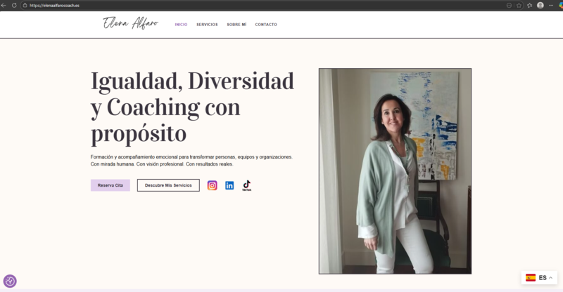This screenshot has width=563, height=292.
Task: Expand the ES language selector
Action: coord(540,278)
